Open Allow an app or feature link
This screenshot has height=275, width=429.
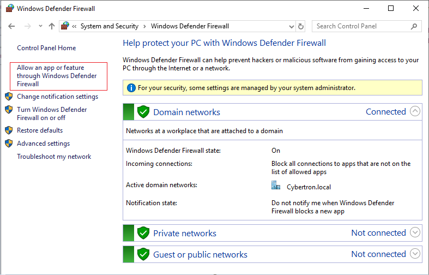[x=57, y=76]
